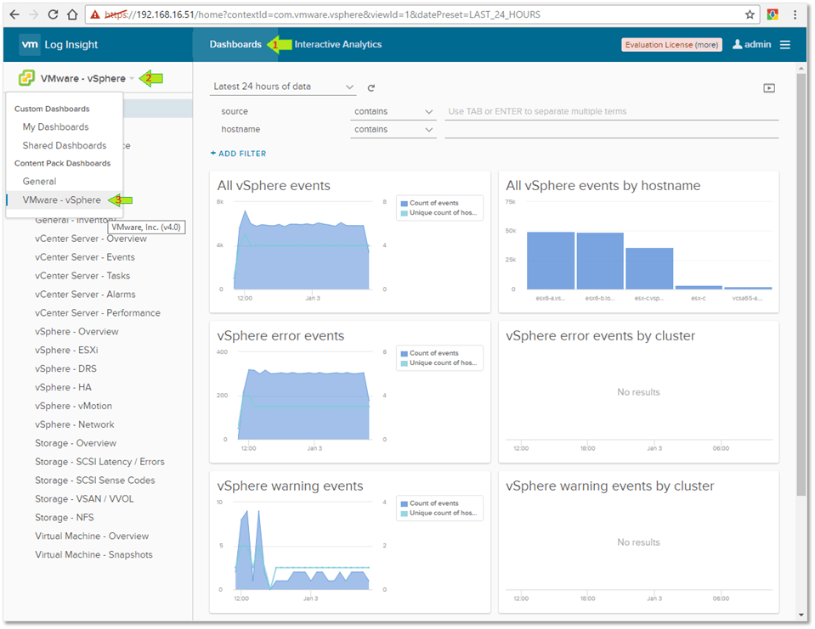Click Count of events swatch in All vSphere events
The height and width of the screenshot is (629, 815).
[x=404, y=204]
